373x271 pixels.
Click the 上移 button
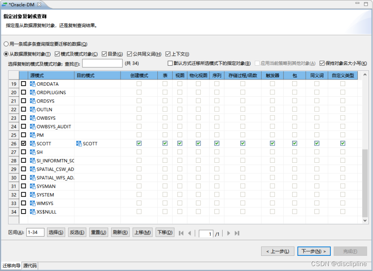point(143,232)
